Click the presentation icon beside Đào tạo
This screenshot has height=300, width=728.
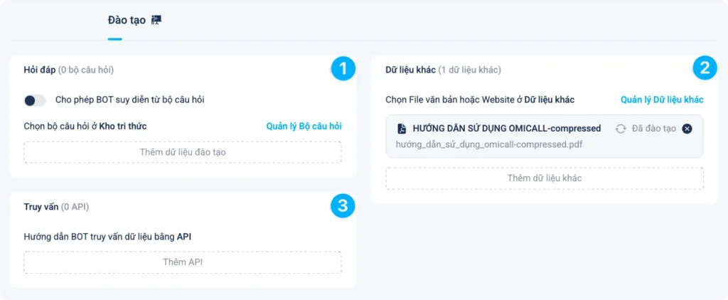pos(156,20)
